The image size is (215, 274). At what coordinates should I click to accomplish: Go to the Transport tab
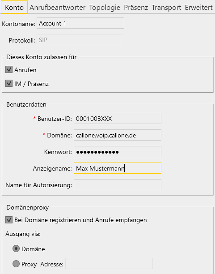click(x=166, y=8)
